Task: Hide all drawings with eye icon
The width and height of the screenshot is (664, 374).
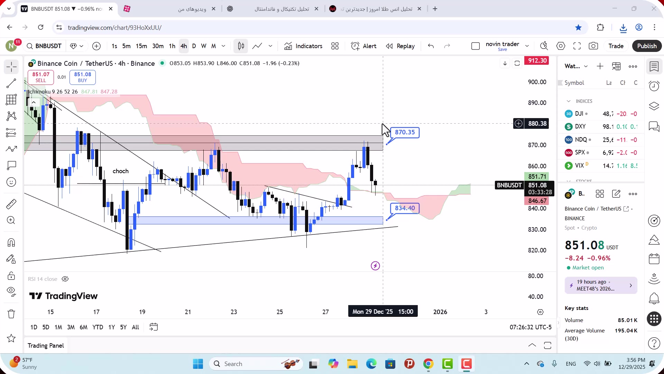Action: pyautogui.click(x=11, y=292)
